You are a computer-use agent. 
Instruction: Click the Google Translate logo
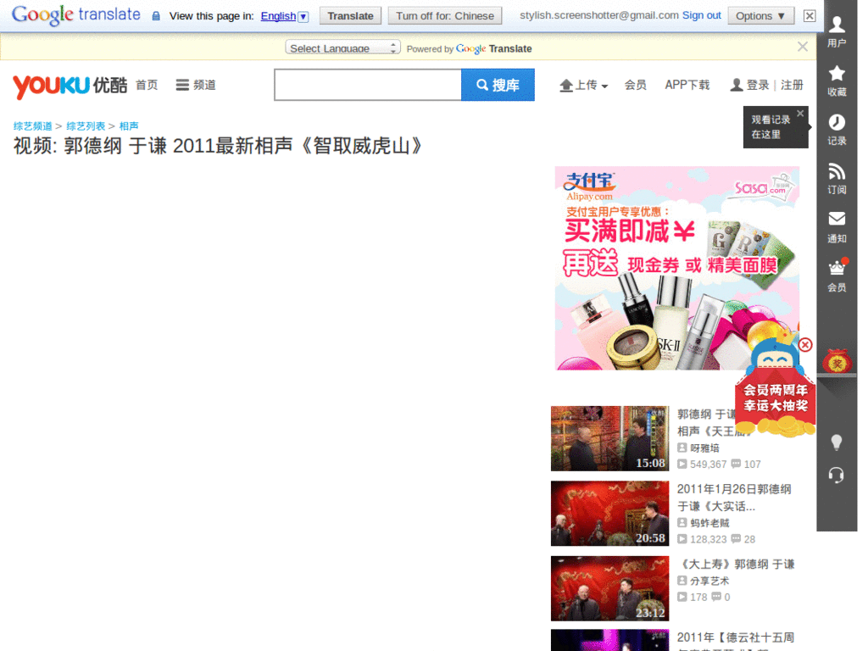tap(75, 15)
